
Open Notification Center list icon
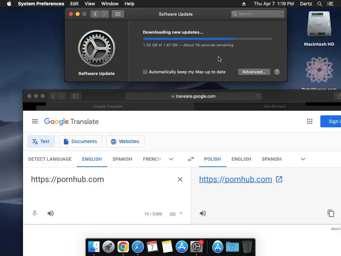[330, 4]
